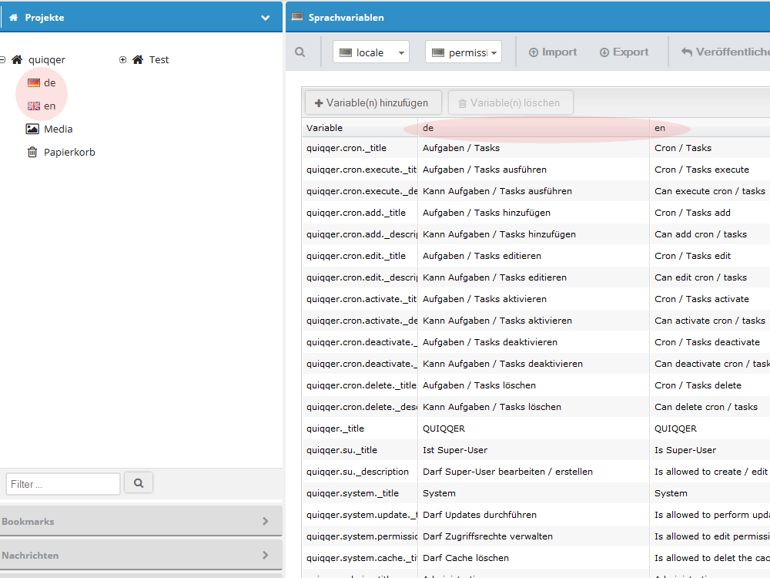Click the filter search button

click(139, 483)
